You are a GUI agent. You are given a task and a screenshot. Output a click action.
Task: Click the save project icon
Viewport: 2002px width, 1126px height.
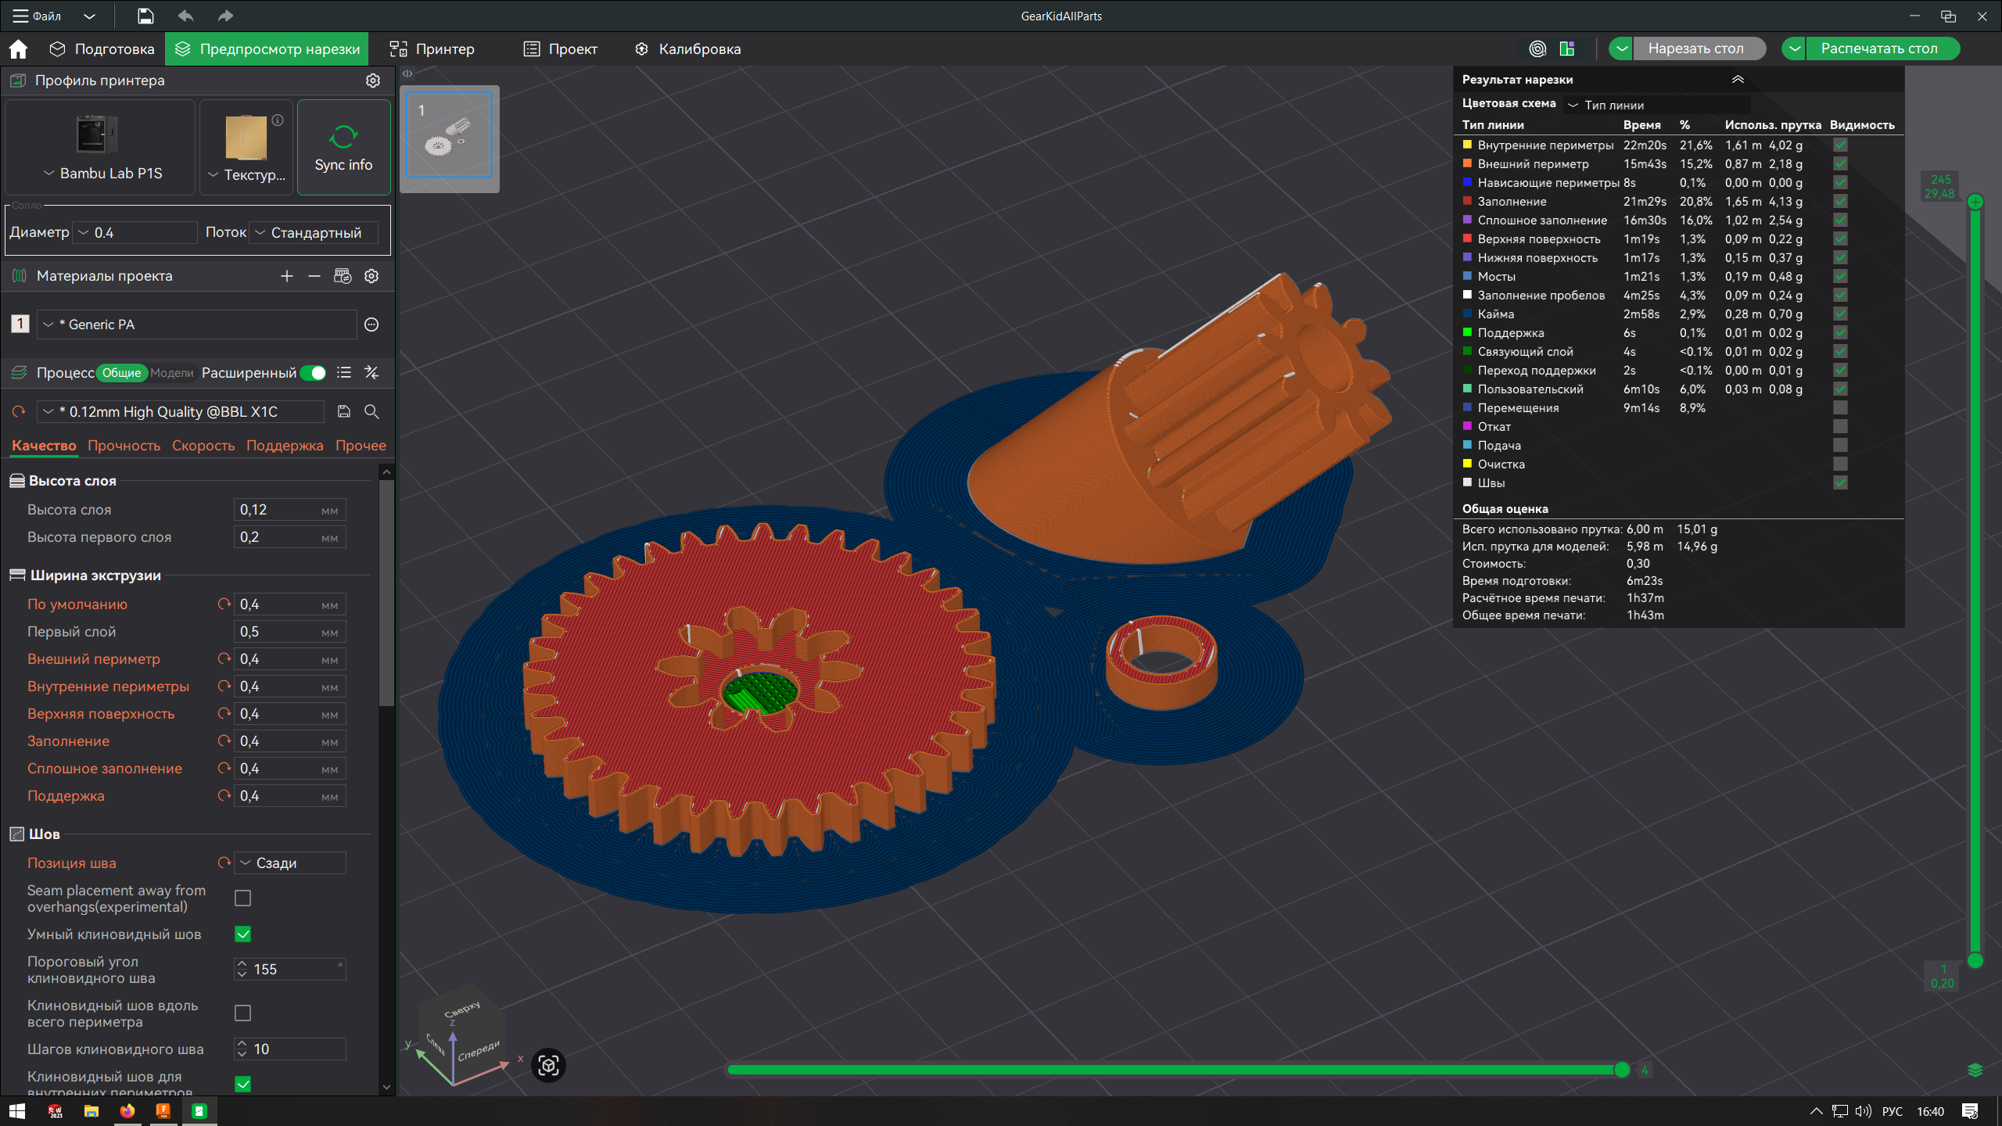point(145,16)
